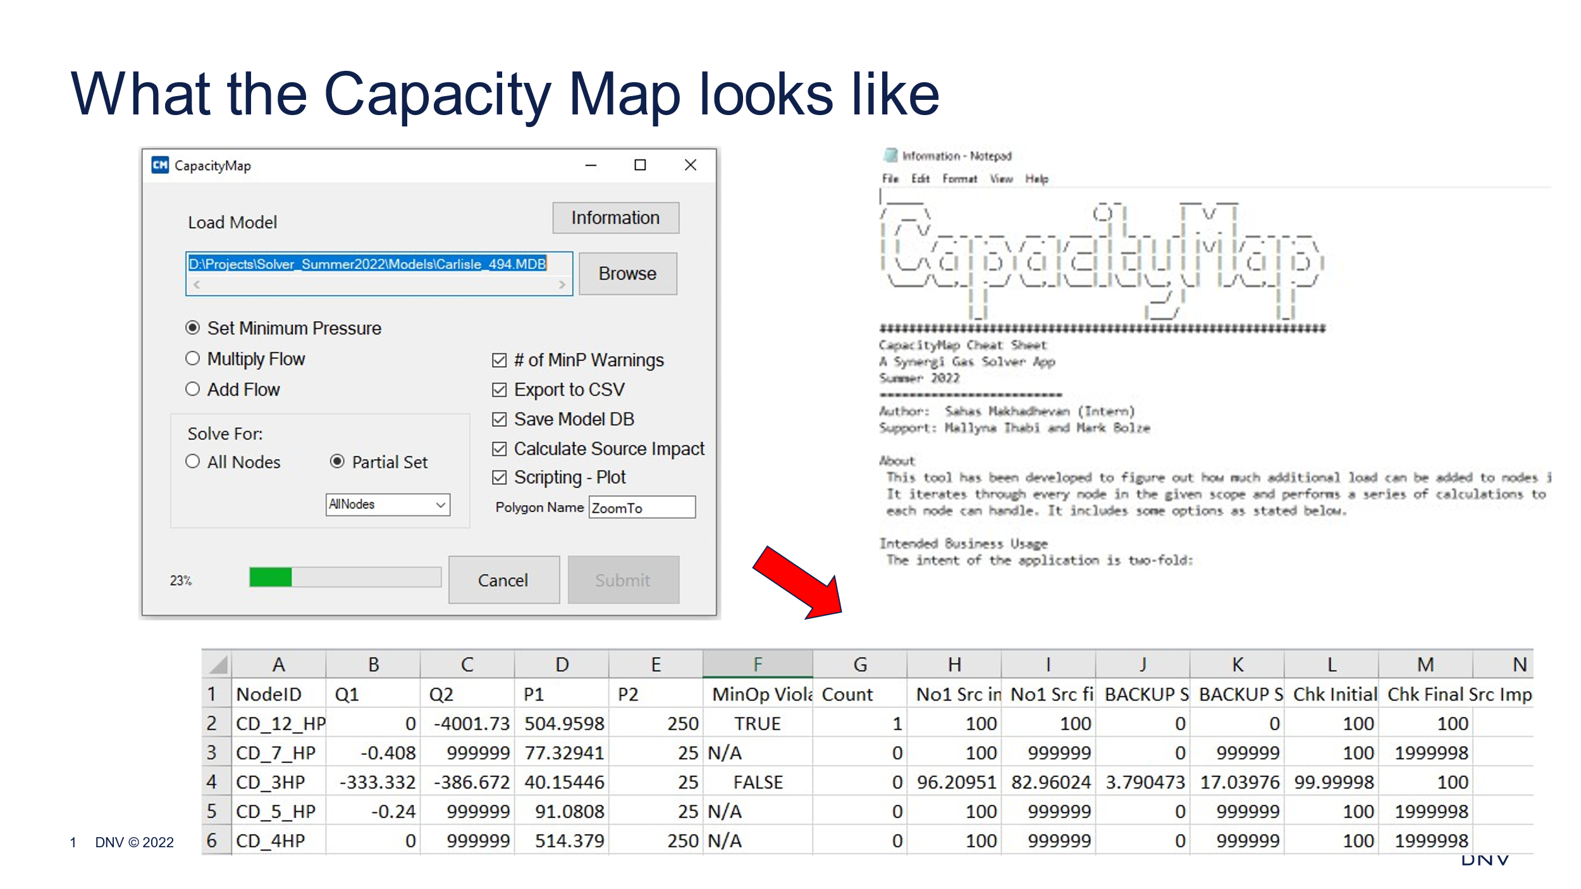Click the -333.332 cell

coord(373,782)
